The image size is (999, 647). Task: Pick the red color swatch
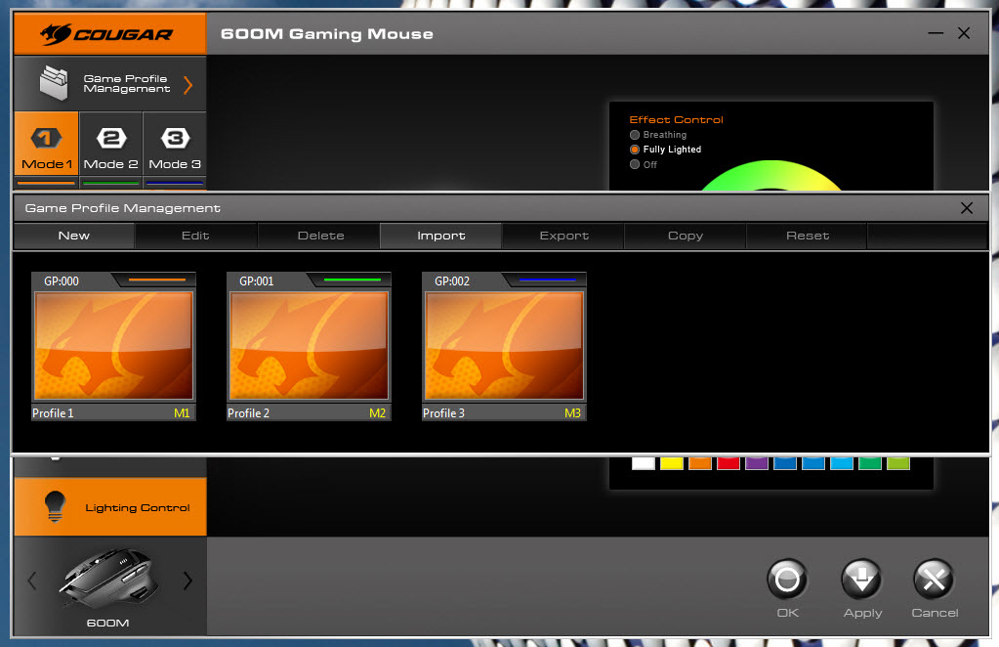click(728, 463)
